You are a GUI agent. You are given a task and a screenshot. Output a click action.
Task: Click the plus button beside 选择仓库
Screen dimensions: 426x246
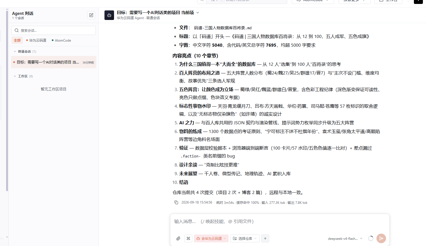coord(265,238)
